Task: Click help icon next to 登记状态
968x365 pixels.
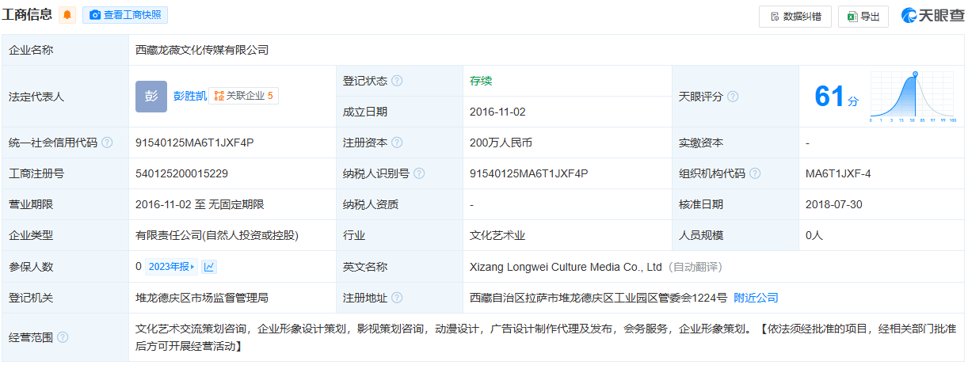Action: 397,81
